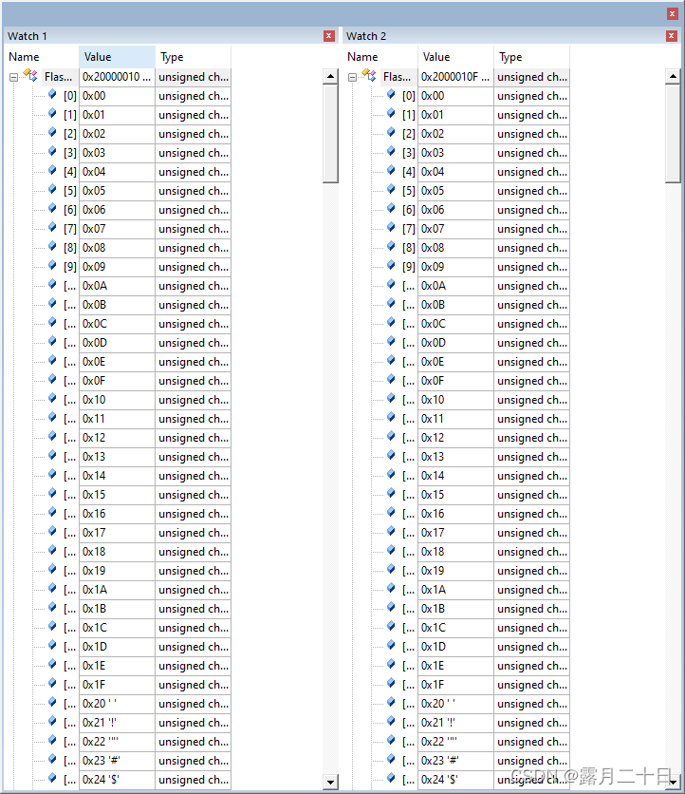Click the icon for element [5] in Watch 2

391,189
